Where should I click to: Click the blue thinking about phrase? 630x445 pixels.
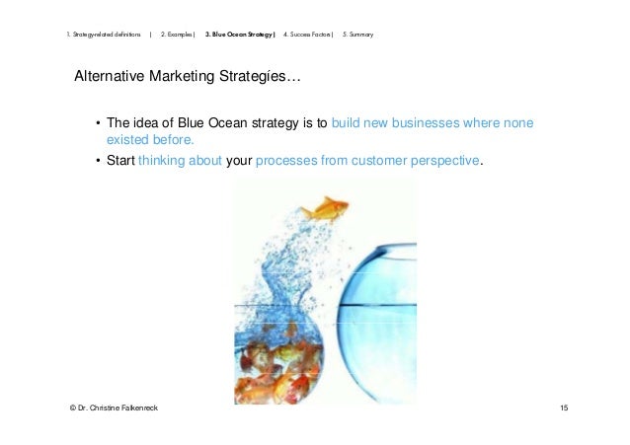point(180,160)
